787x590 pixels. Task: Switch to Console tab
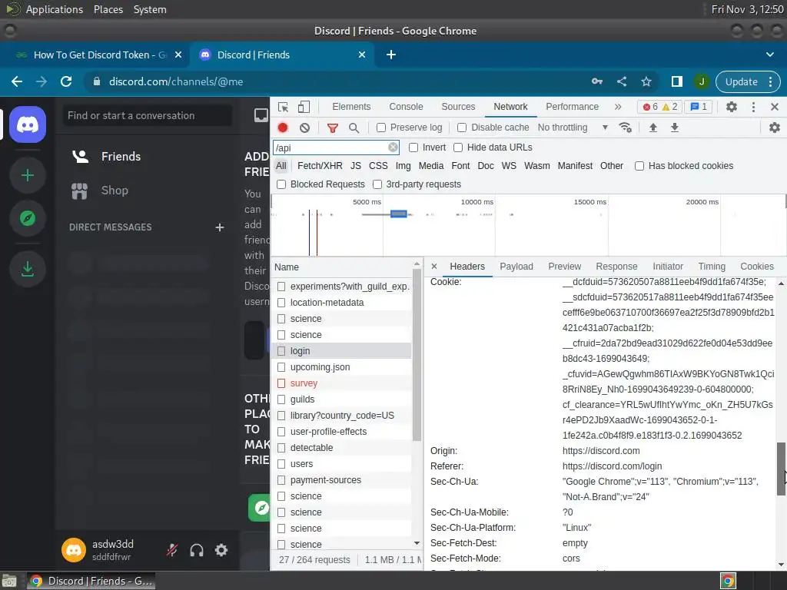[406, 106]
